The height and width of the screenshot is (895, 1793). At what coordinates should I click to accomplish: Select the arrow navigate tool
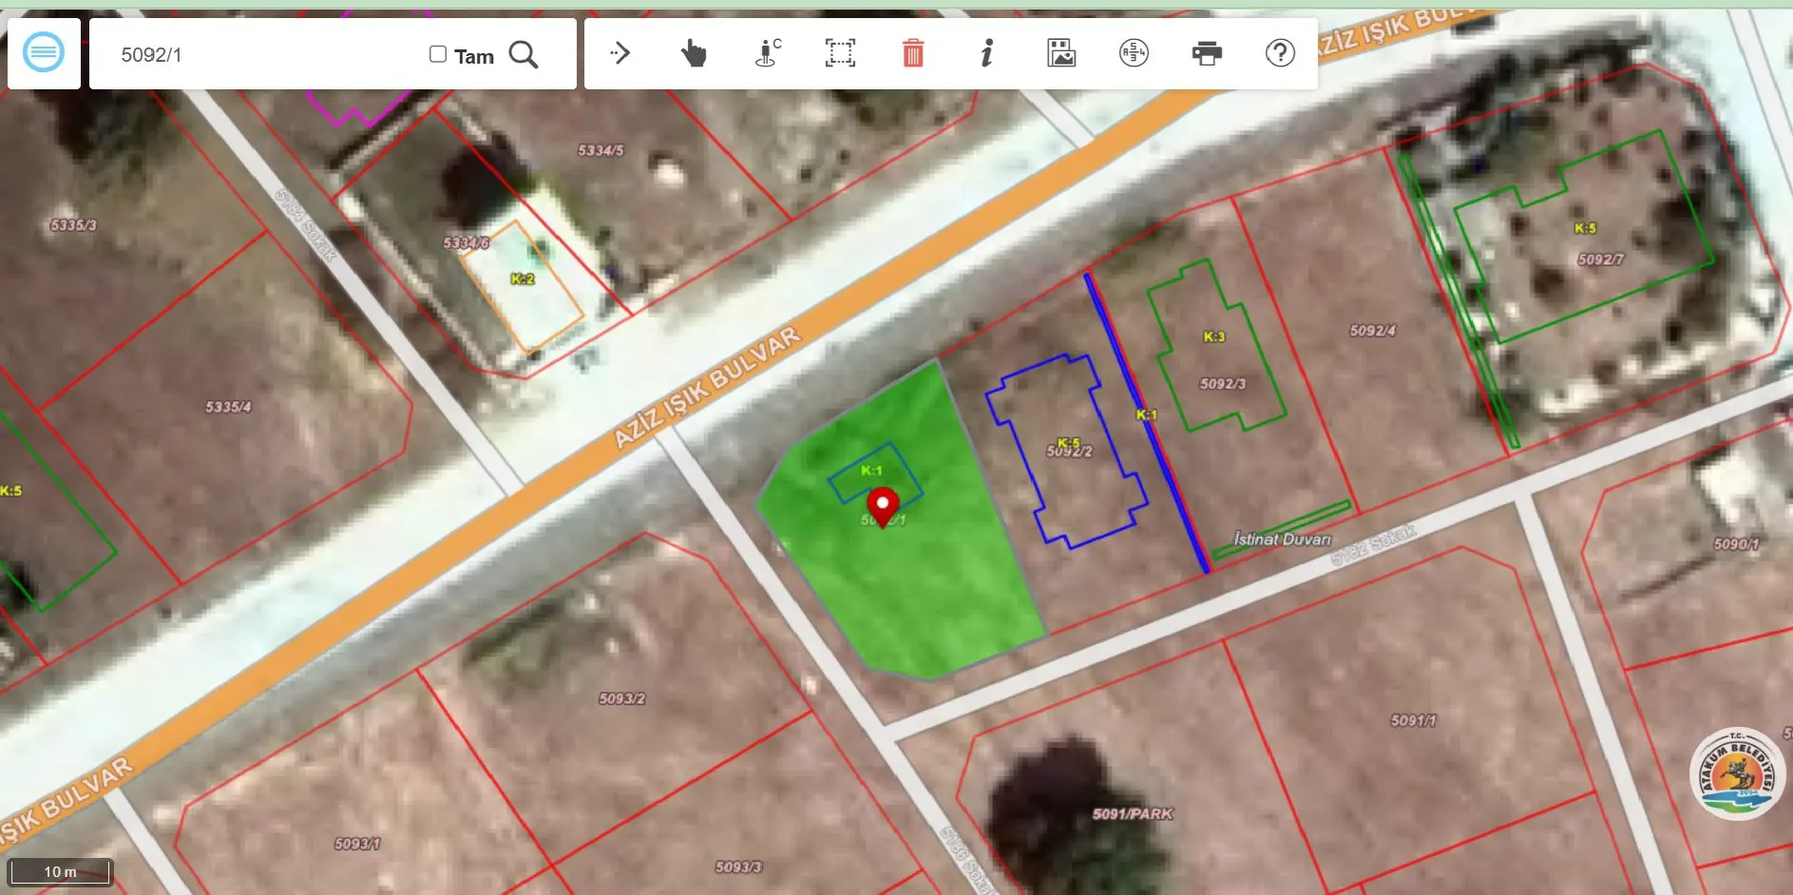620,52
